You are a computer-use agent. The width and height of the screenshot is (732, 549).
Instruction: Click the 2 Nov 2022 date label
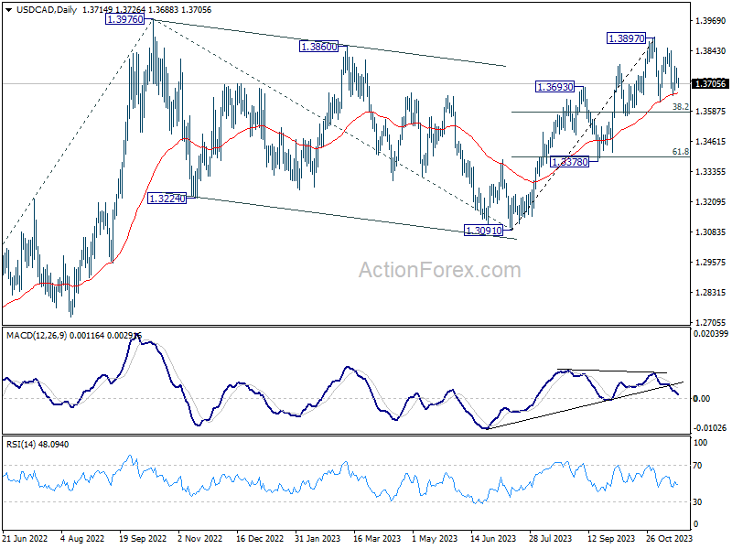(199, 538)
